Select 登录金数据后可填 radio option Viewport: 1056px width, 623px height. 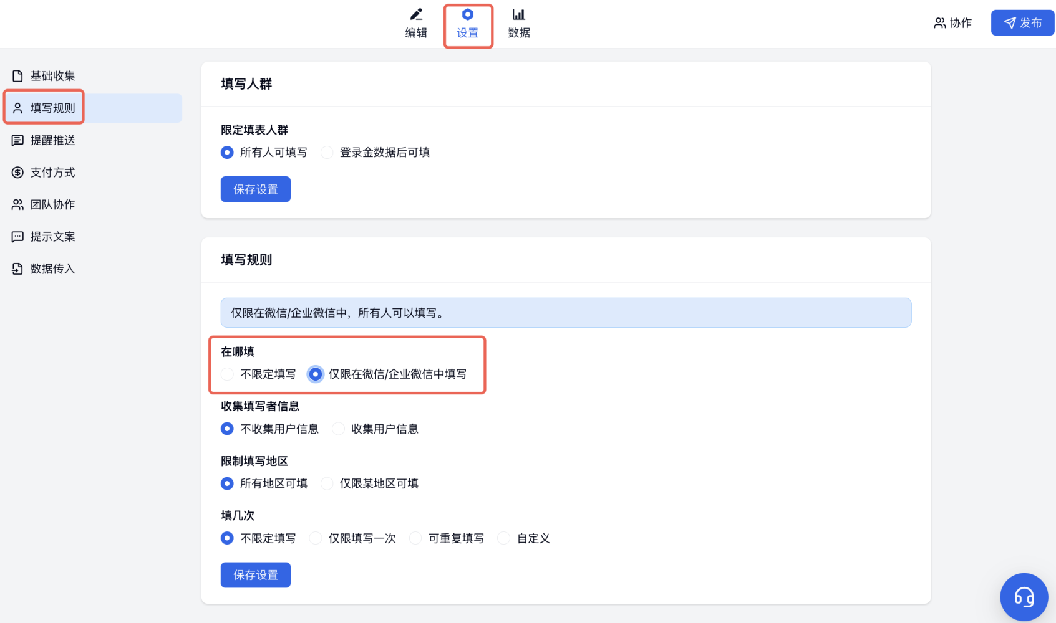click(327, 153)
